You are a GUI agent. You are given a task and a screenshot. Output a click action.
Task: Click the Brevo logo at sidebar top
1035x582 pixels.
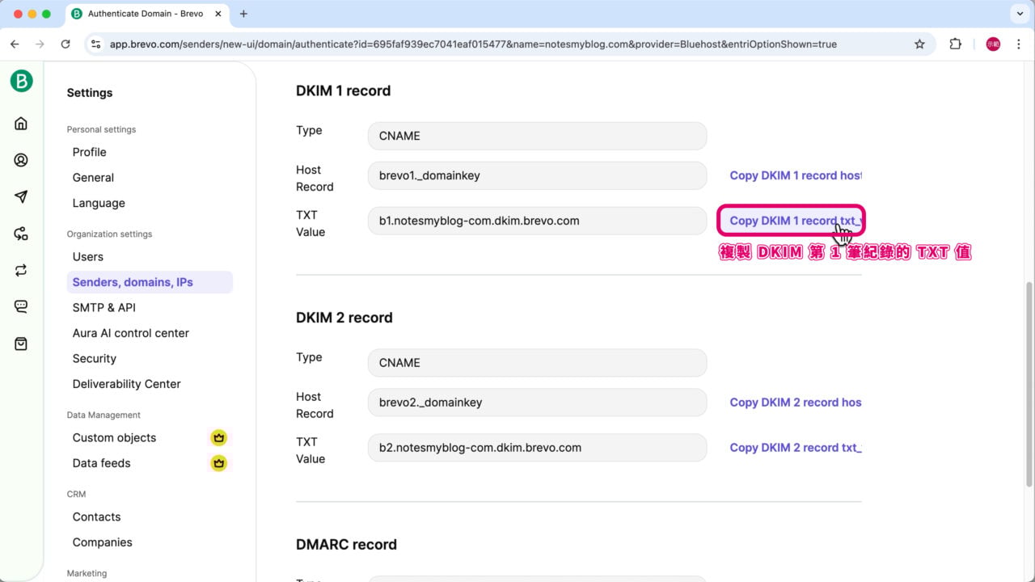pos(21,82)
